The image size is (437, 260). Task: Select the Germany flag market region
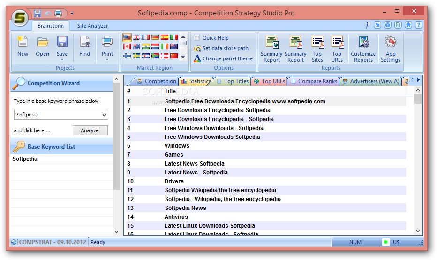(155, 37)
